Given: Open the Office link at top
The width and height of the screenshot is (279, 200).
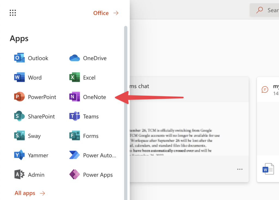Looking at the screenshot, I should (101, 13).
